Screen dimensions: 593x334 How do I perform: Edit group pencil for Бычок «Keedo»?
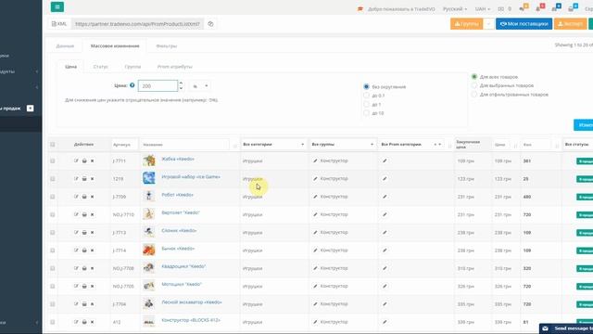[315, 250]
